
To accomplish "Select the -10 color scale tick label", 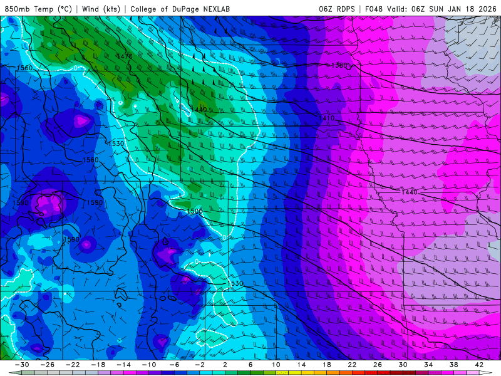I will (149, 365).
